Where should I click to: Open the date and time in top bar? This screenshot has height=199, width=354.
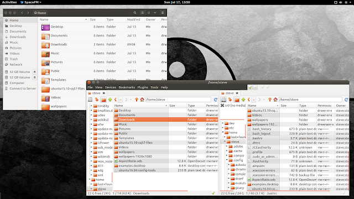177,2
